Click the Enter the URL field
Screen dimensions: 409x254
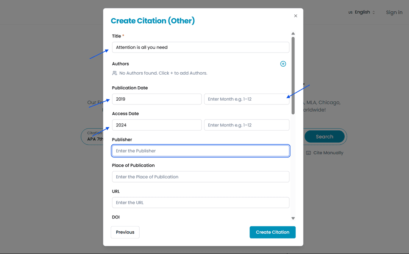200,203
